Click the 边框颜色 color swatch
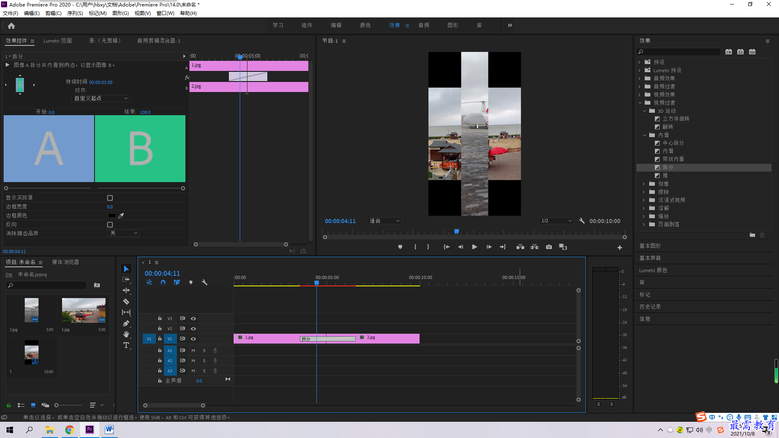The height and width of the screenshot is (438, 779). coord(112,216)
